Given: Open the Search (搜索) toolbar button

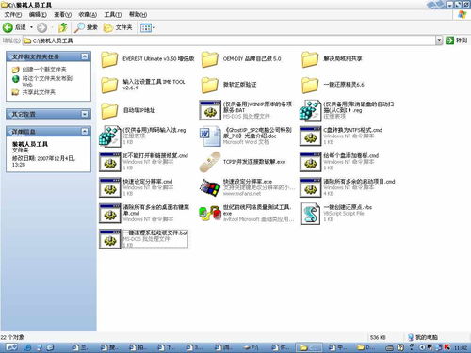Looking at the screenshot, I should (x=86, y=27).
